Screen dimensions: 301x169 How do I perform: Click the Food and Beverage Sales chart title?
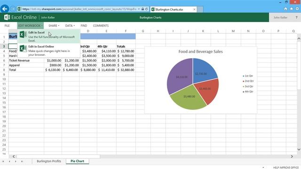[x=200, y=52]
